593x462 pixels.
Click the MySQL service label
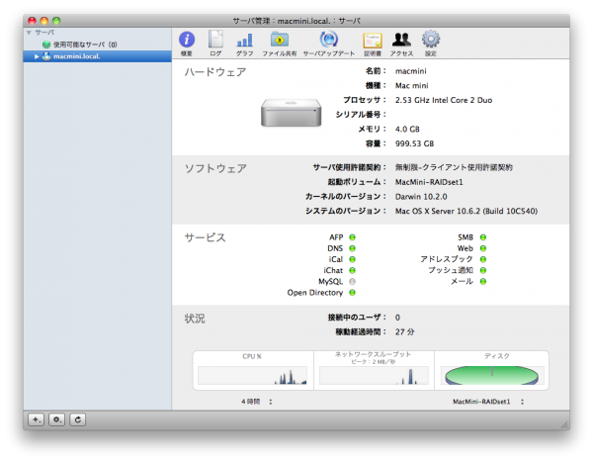point(330,282)
